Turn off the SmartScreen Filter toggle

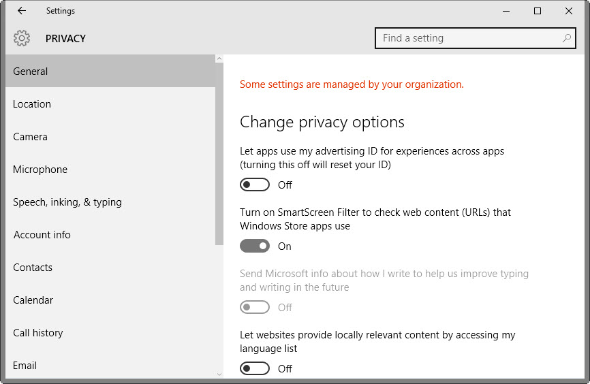(x=255, y=246)
